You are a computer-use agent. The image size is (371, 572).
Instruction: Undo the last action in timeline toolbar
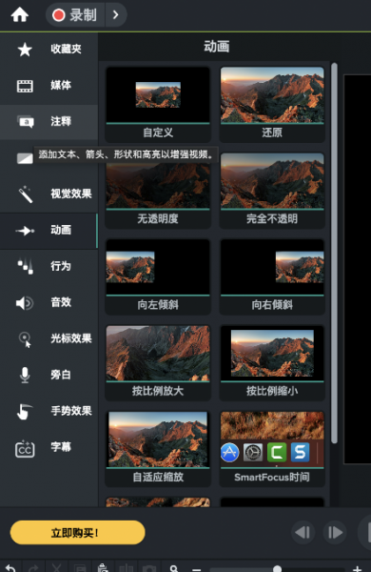pos(10,568)
